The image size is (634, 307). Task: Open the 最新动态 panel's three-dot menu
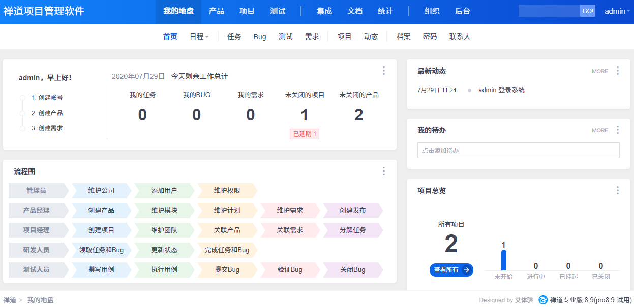(618, 71)
